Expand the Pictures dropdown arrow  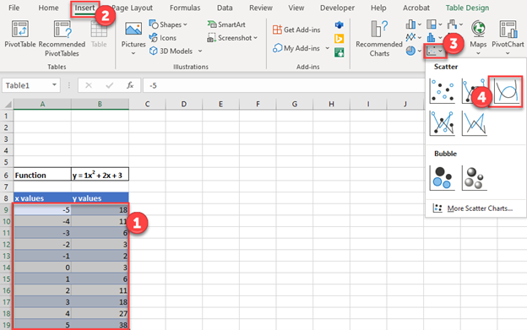[x=133, y=53]
